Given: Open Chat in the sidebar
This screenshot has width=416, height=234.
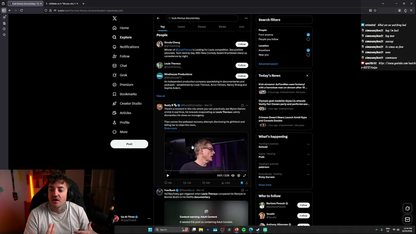Looking at the screenshot, I should [120, 66].
